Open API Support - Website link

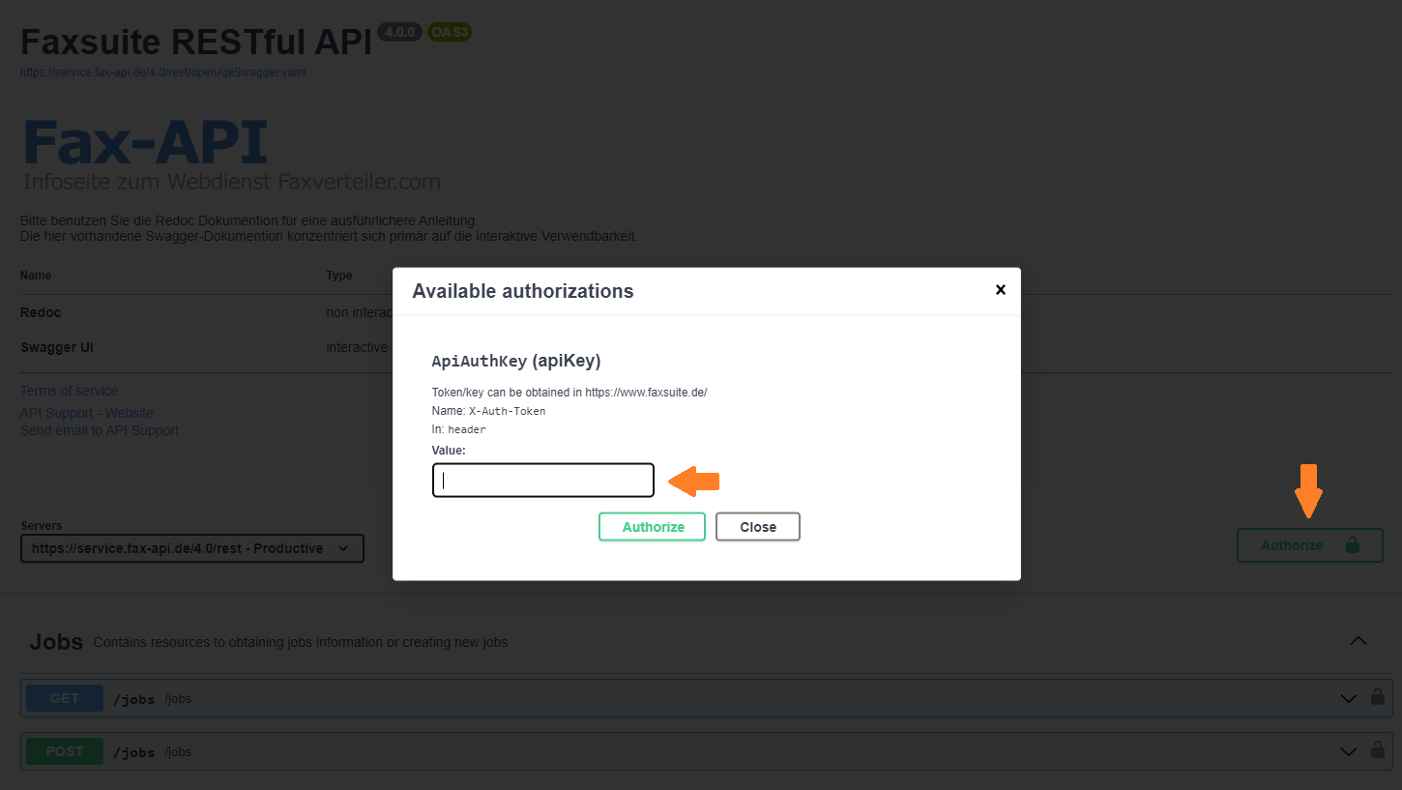(87, 413)
